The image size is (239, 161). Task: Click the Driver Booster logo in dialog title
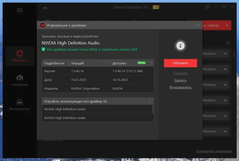tap(42, 25)
